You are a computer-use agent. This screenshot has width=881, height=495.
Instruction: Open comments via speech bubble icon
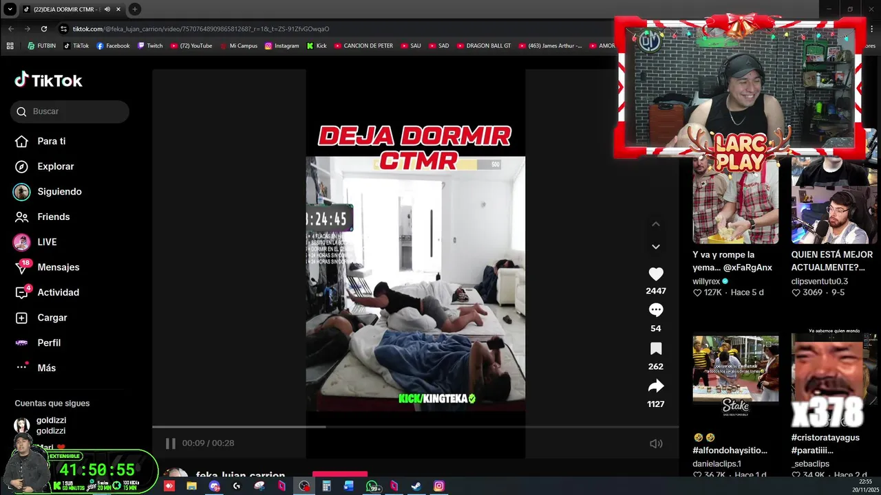click(656, 310)
